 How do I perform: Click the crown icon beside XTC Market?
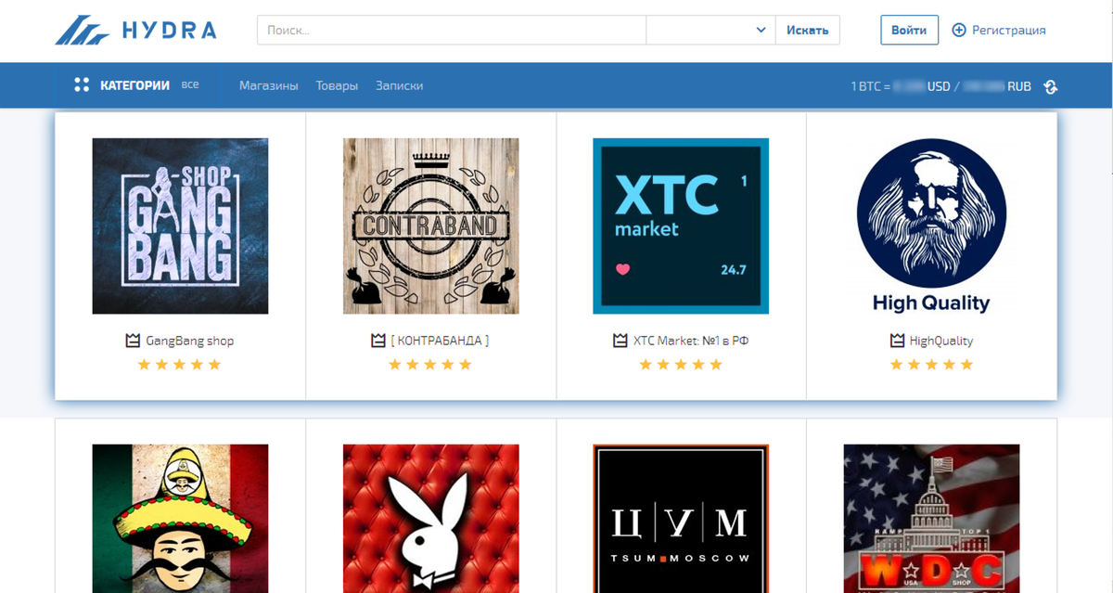coord(620,341)
